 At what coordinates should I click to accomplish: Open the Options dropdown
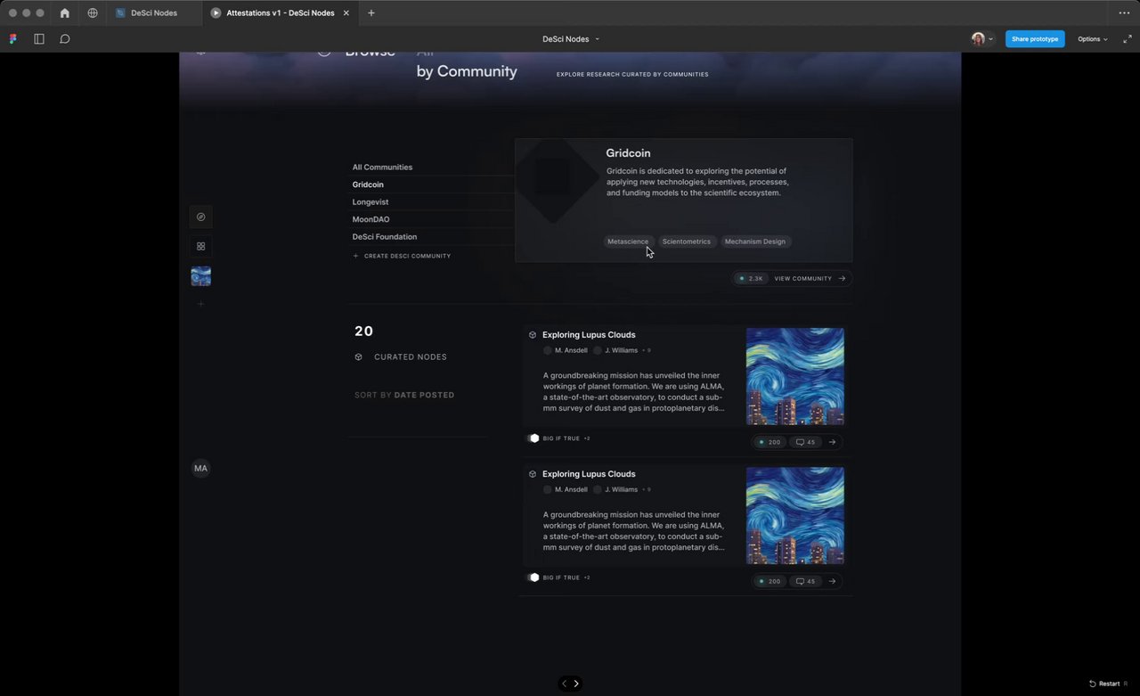(1093, 39)
